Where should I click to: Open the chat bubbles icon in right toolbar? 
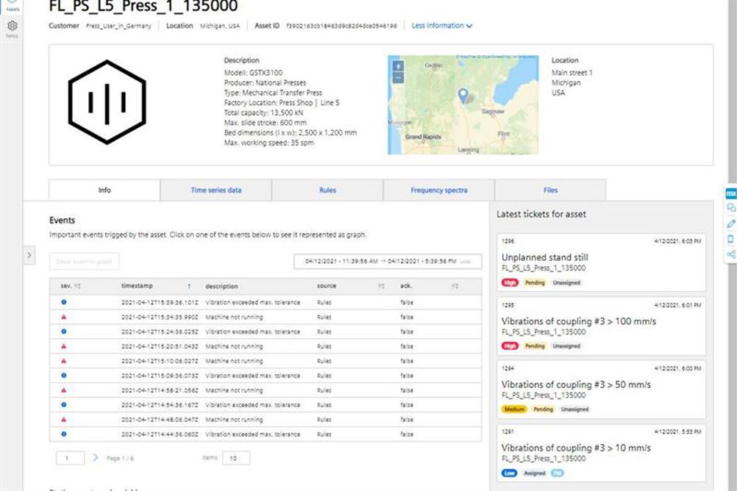click(731, 208)
